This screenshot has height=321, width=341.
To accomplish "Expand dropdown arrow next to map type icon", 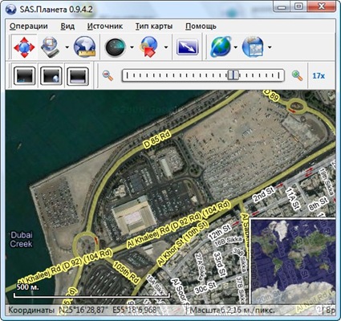I will coord(270,47).
